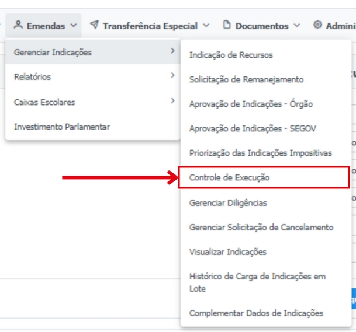356x332 pixels.
Task: Select Solicitação de Remanejamento
Action: 266,79
